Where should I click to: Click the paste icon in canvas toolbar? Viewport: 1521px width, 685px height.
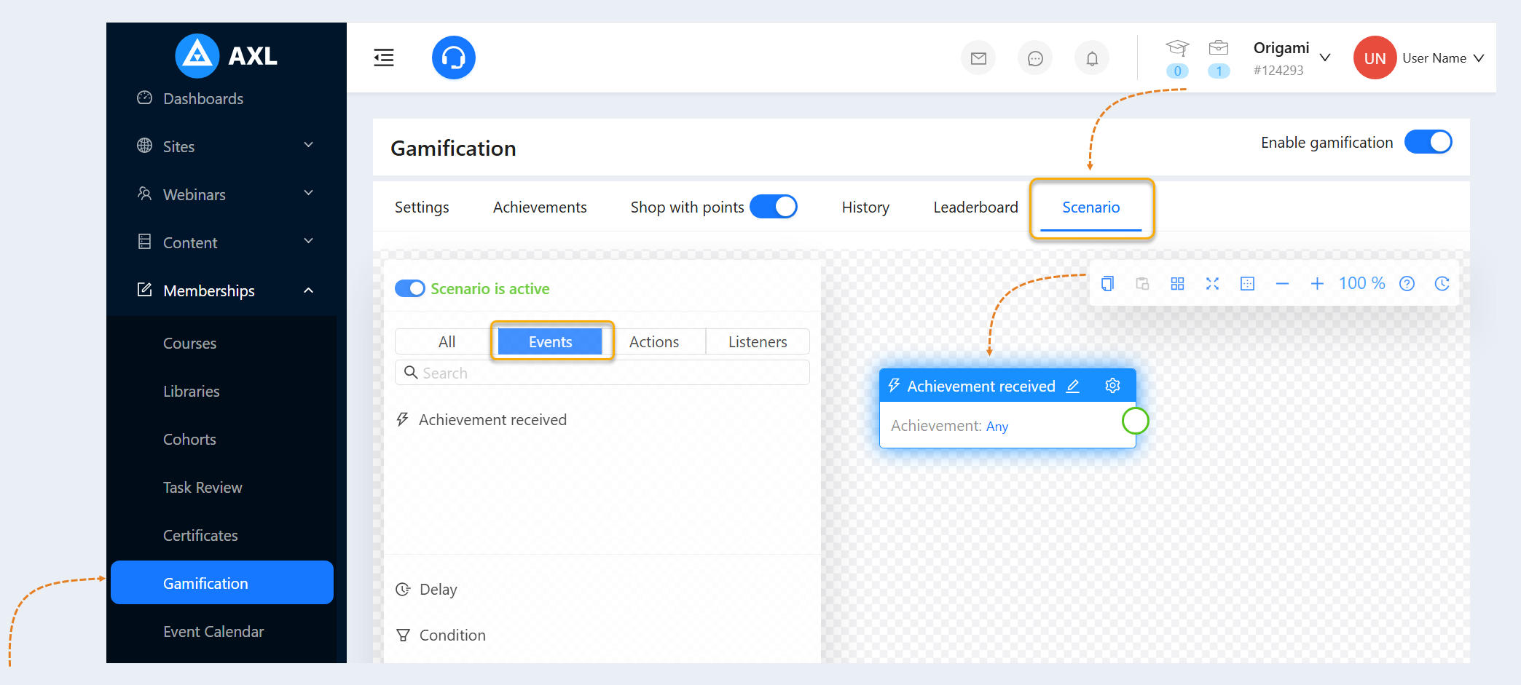pos(1142,284)
